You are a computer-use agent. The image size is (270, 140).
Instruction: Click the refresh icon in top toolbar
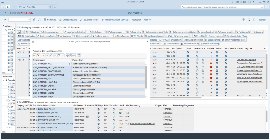pyautogui.click(x=39, y=20)
